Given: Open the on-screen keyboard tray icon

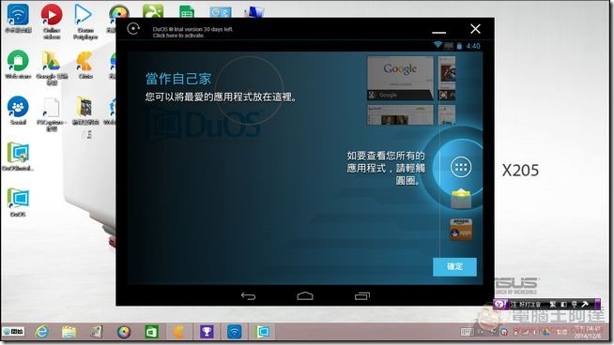Looking at the screenshot, I should [x=467, y=332].
